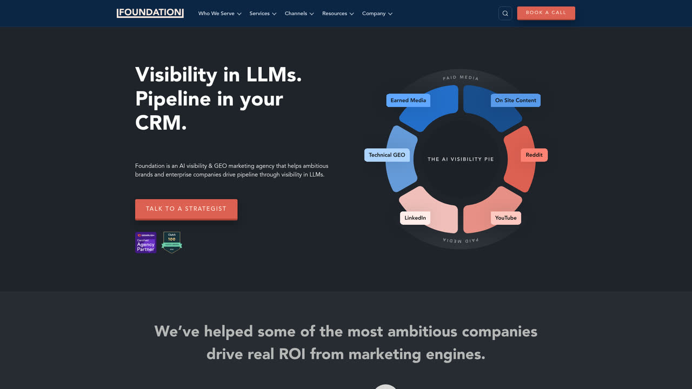Expand the chevron beside Resources
692x389 pixels.
(x=351, y=14)
